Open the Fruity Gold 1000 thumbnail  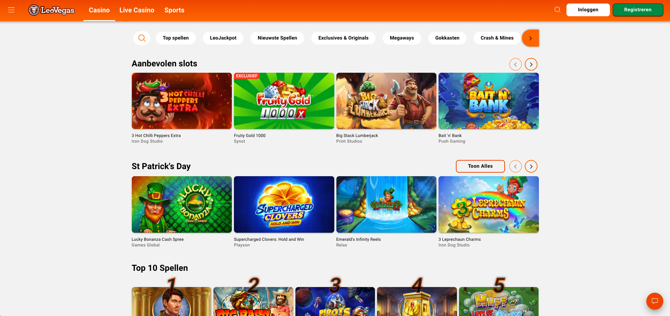(284, 101)
